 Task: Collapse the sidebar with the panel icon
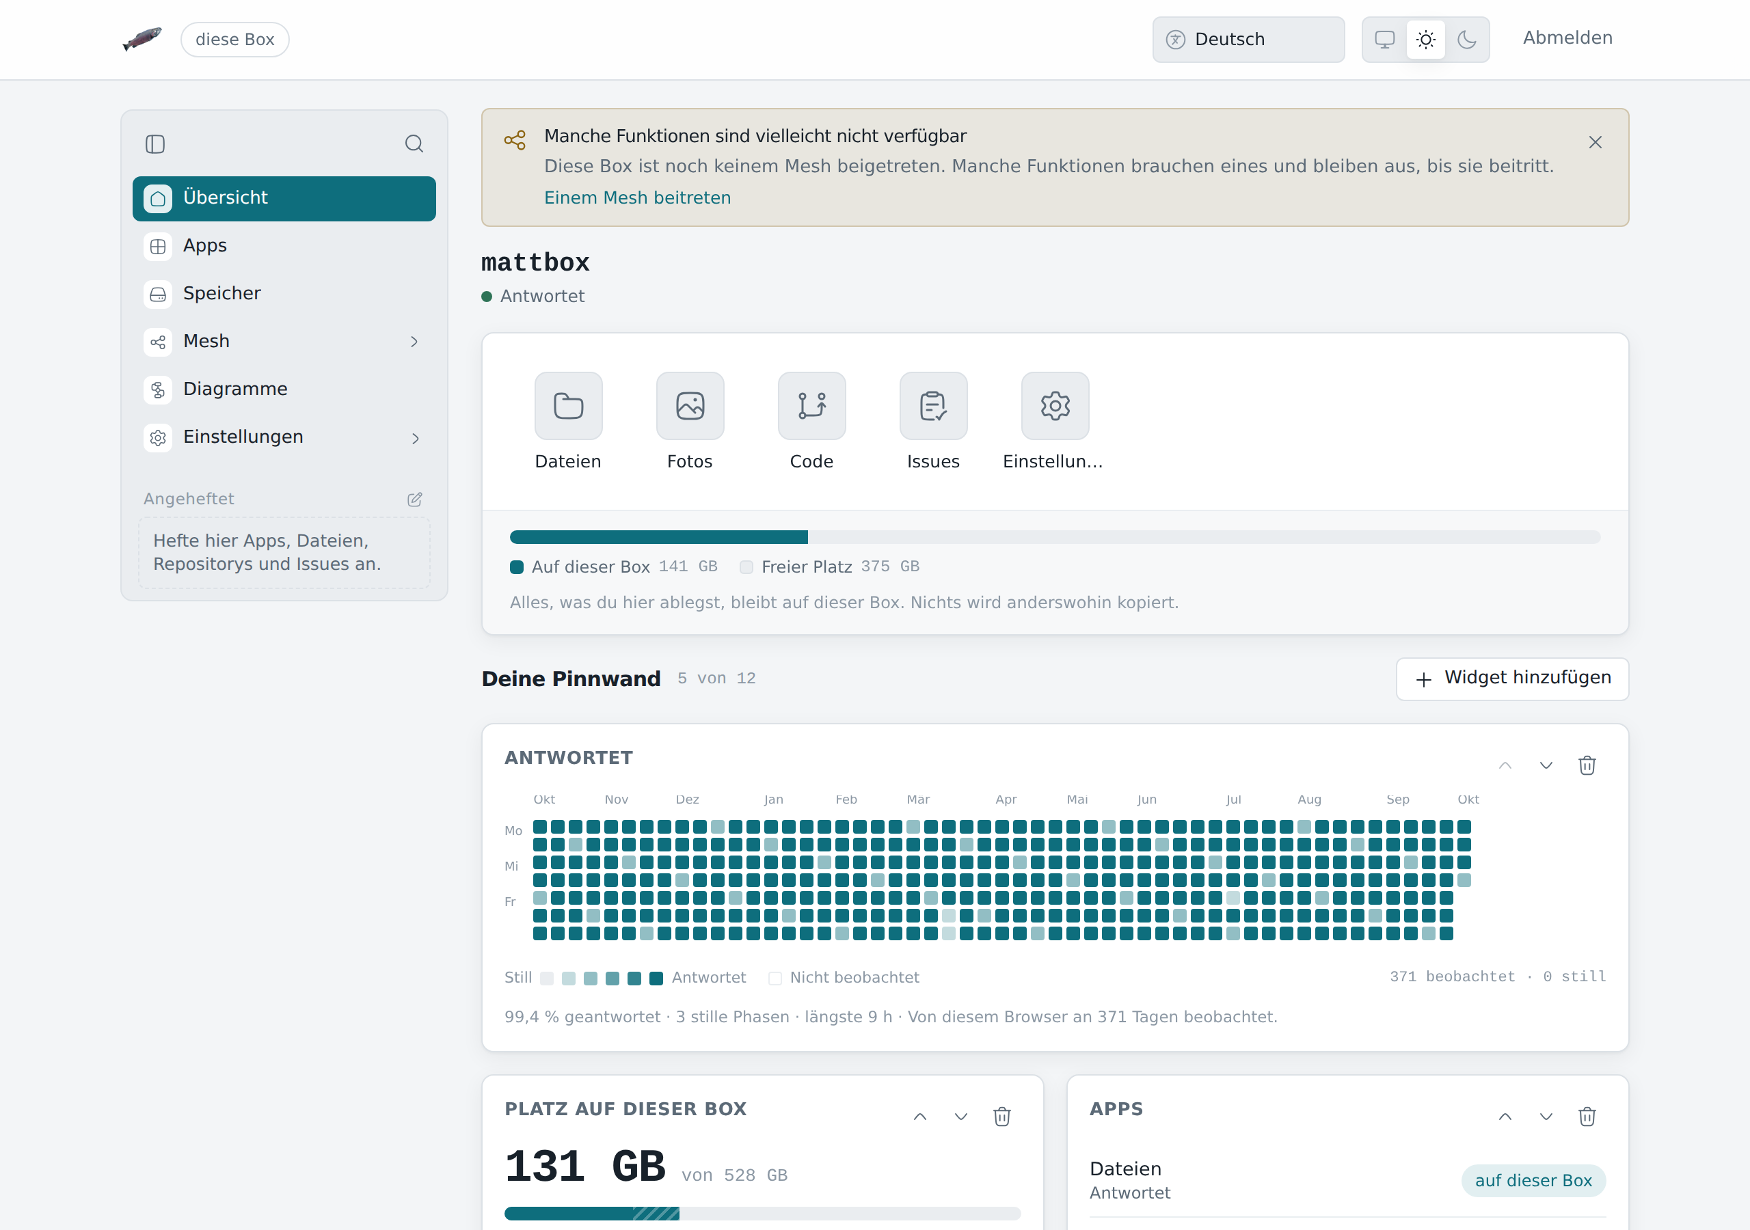coord(154,144)
